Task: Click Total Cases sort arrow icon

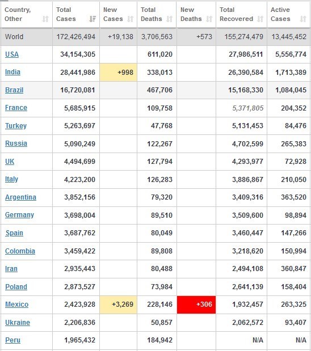Action: tap(93, 19)
